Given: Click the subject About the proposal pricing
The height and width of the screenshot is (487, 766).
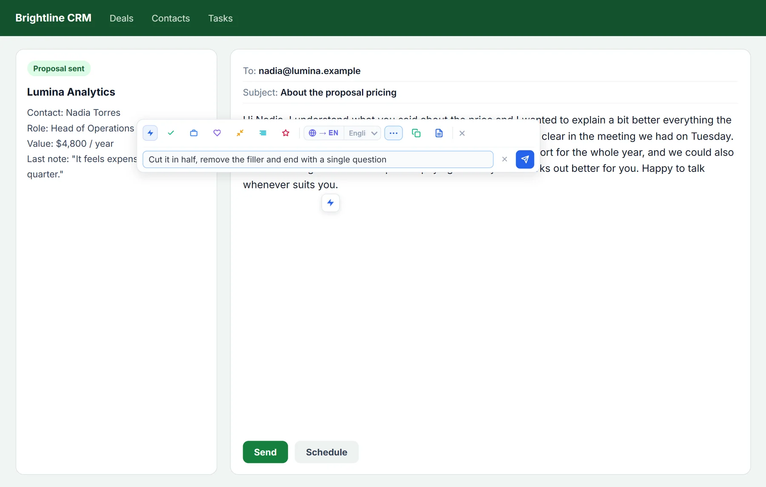Looking at the screenshot, I should [338, 93].
